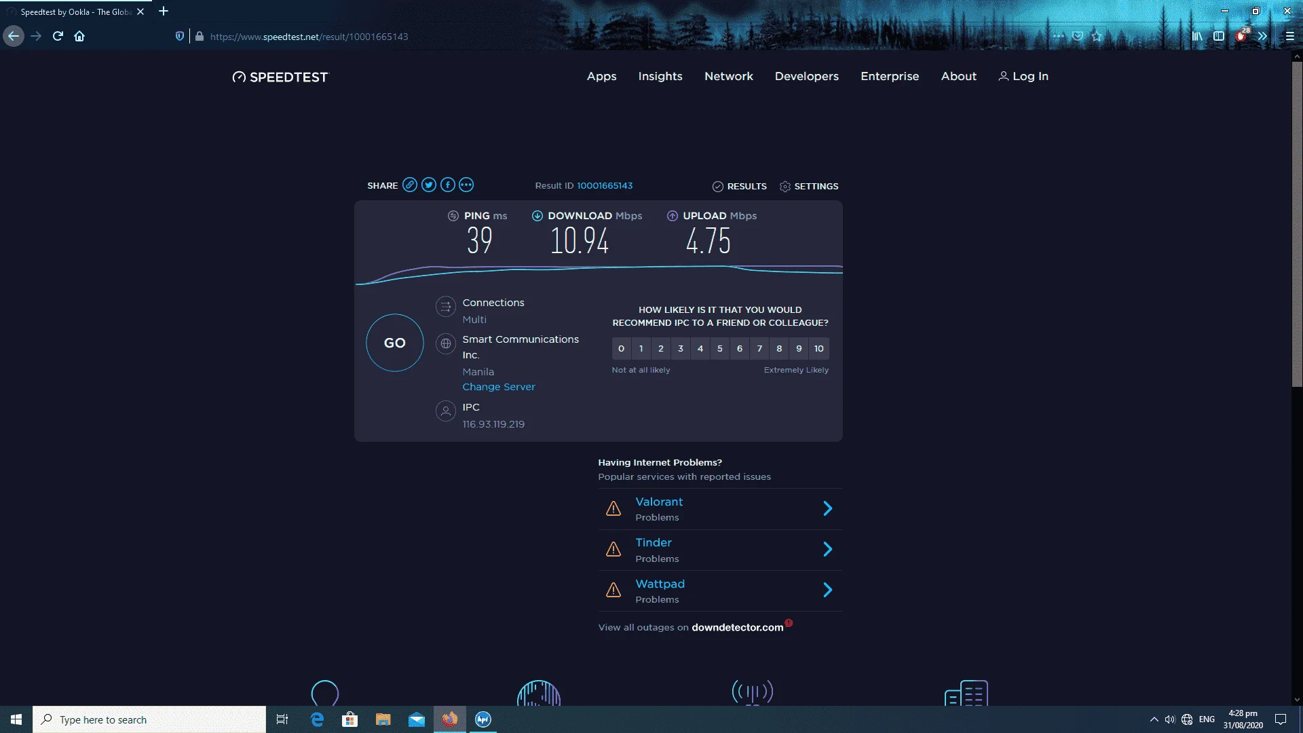Expand Wattpad problems chevron
This screenshot has height=733, width=1303.
pos(827,590)
